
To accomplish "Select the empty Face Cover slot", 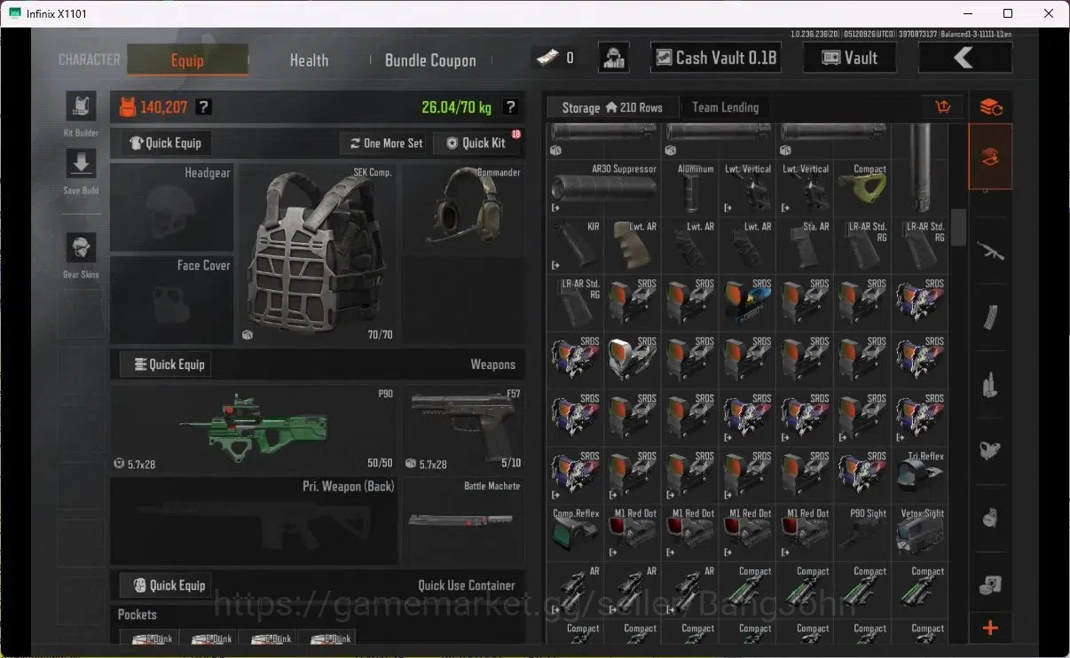I will [172, 300].
